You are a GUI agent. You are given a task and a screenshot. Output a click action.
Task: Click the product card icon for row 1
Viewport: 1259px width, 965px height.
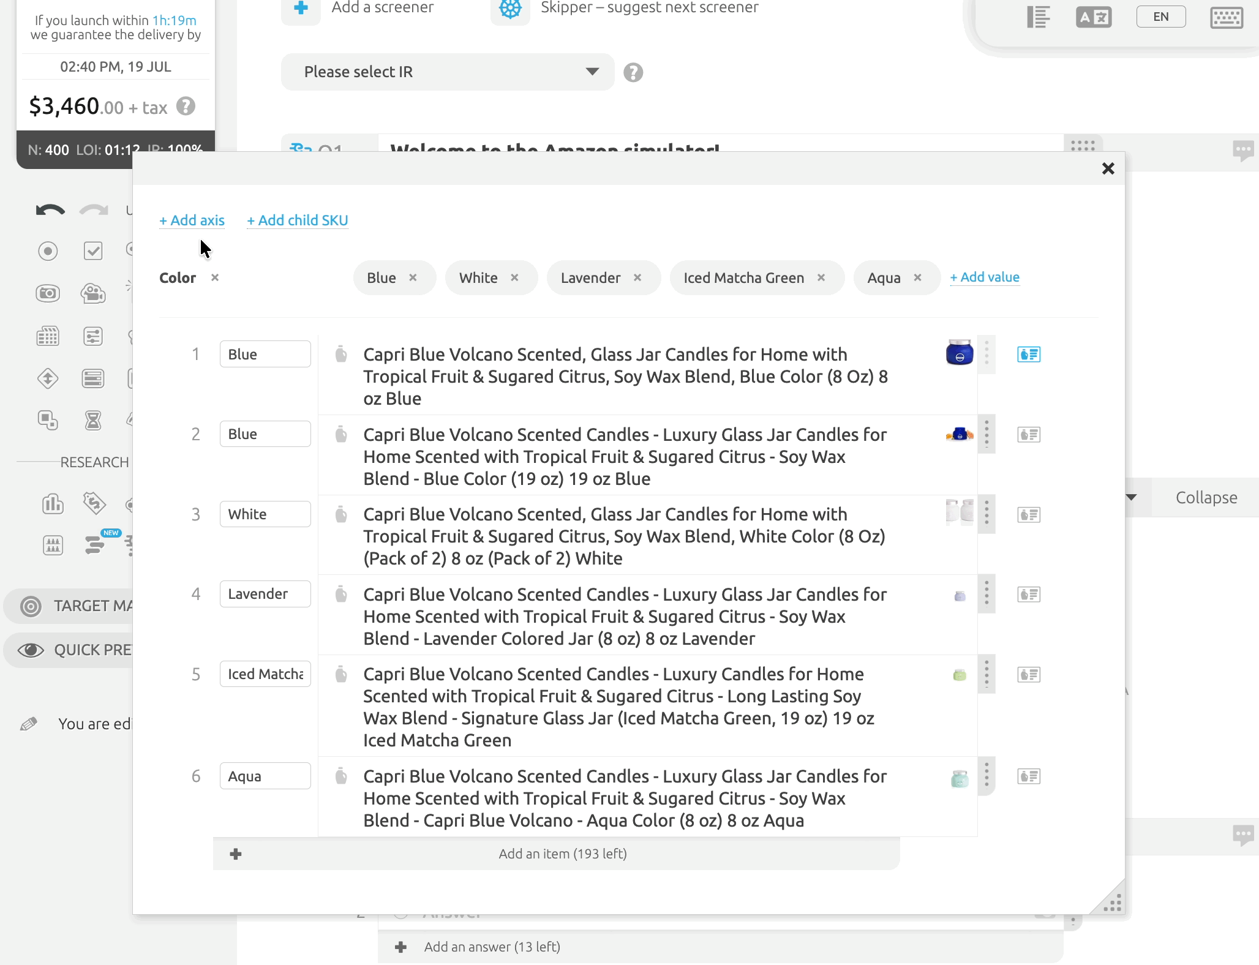click(x=1029, y=355)
